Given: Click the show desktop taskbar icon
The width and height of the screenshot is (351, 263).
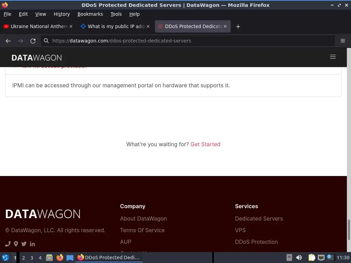Looking at the screenshot, I should (x=70, y=258).
